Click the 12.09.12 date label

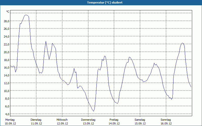tap(62, 123)
